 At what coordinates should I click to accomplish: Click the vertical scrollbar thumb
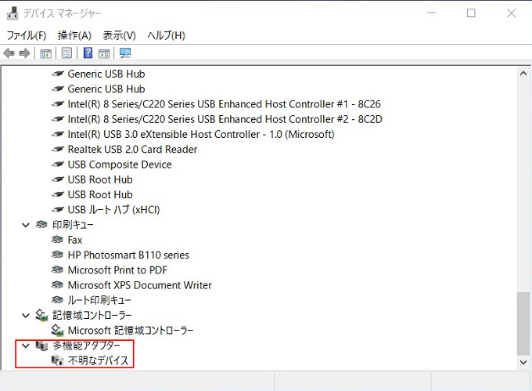tap(523, 323)
